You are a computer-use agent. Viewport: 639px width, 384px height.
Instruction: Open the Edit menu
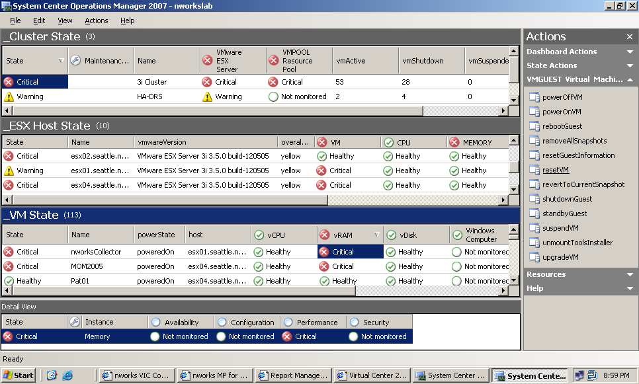(x=39, y=20)
